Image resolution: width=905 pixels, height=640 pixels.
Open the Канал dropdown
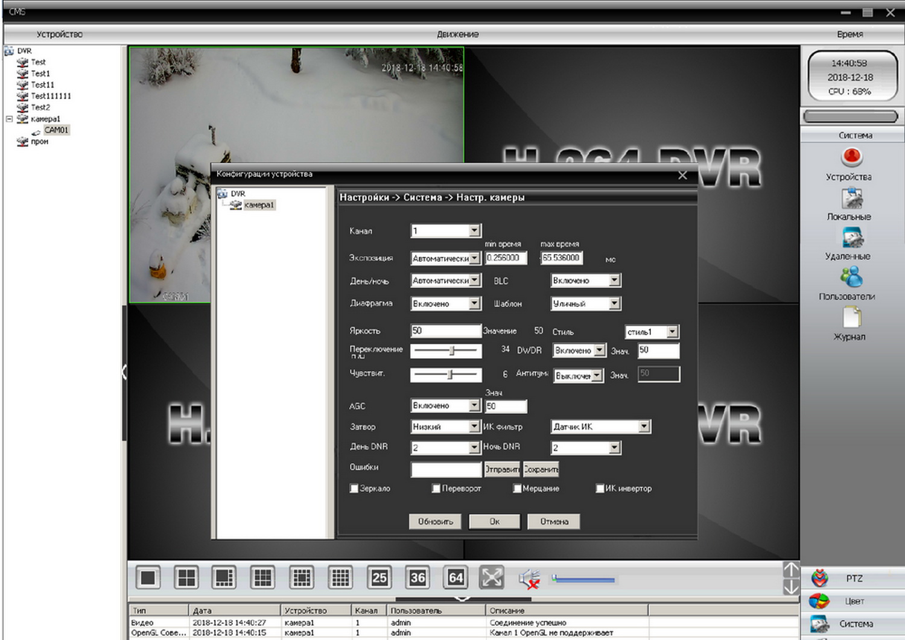pos(474,231)
